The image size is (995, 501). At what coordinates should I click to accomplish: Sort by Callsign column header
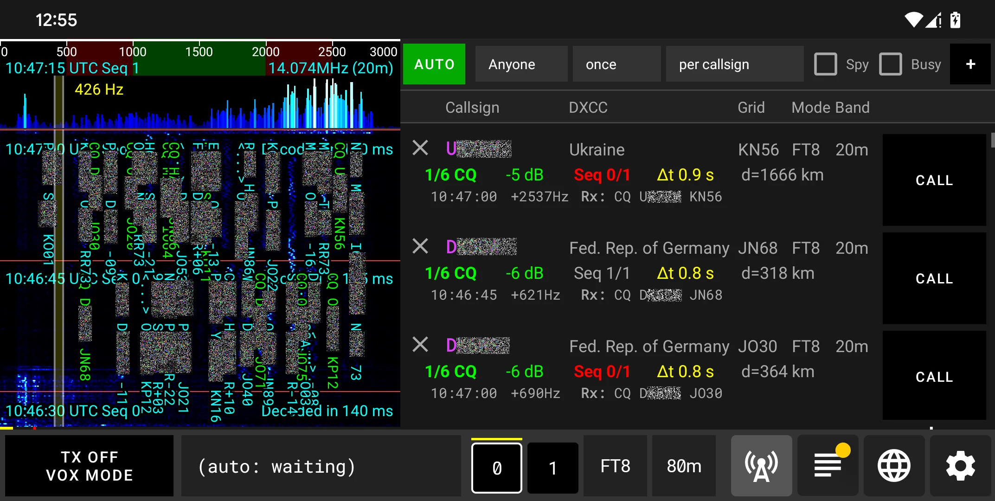[x=472, y=107]
